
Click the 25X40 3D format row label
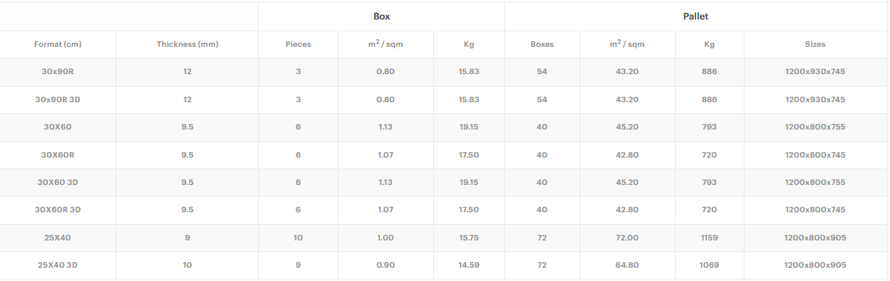coord(58,265)
